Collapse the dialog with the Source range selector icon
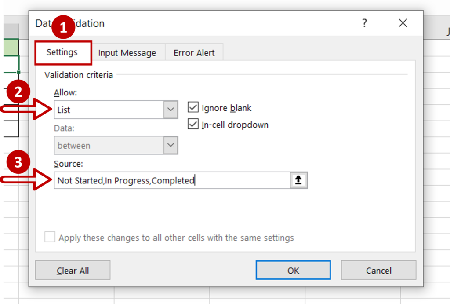 [x=299, y=180]
